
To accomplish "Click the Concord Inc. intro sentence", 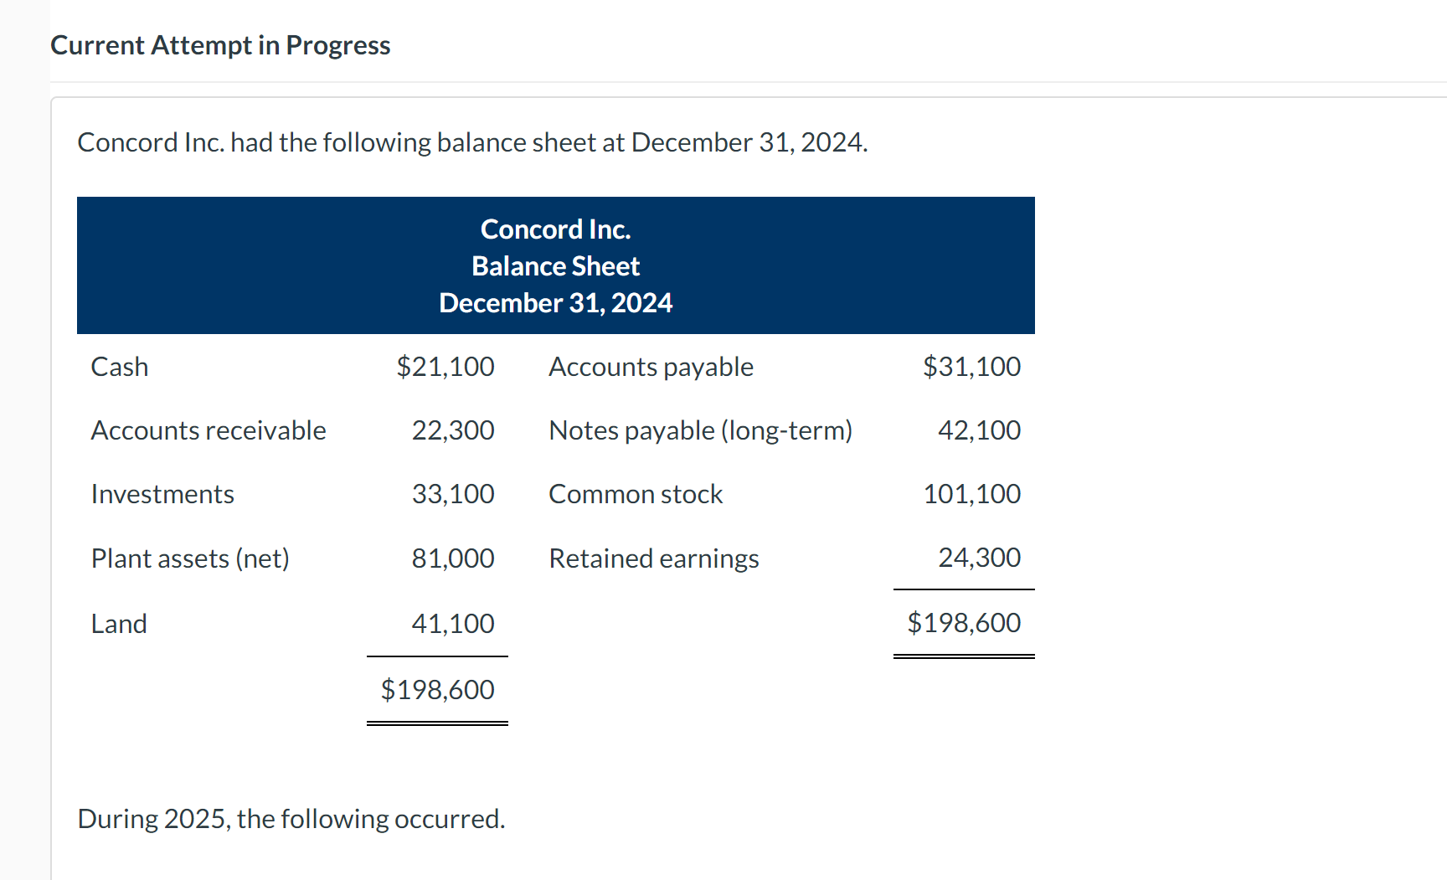I will [x=472, y=142].
